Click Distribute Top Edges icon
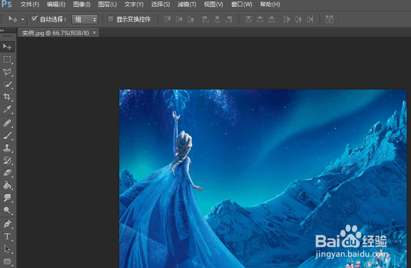This screenshot has width=411, height=268. point(249,19)
